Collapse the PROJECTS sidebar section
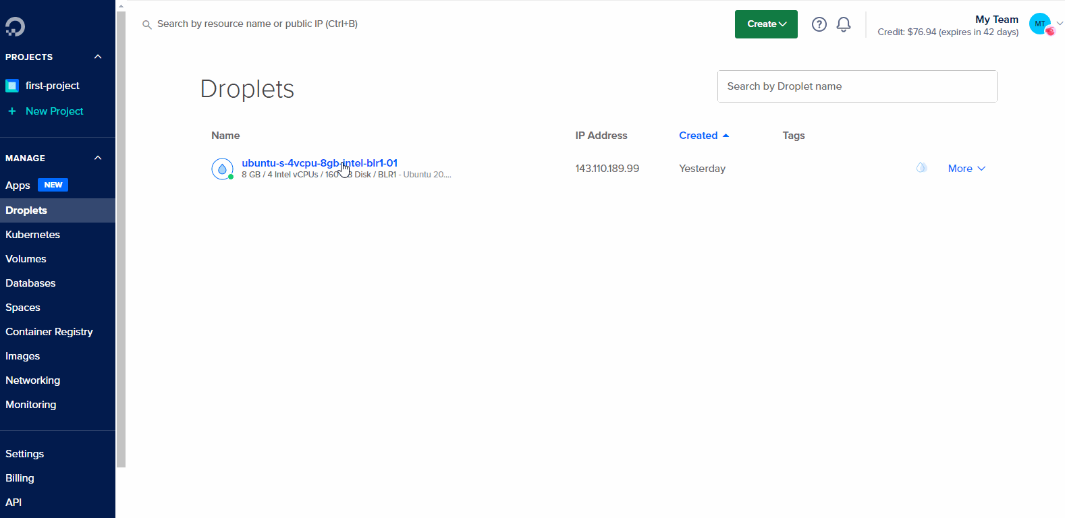Screen dimensions: 1065x518 pyautogui.click(x=98, y=57)
